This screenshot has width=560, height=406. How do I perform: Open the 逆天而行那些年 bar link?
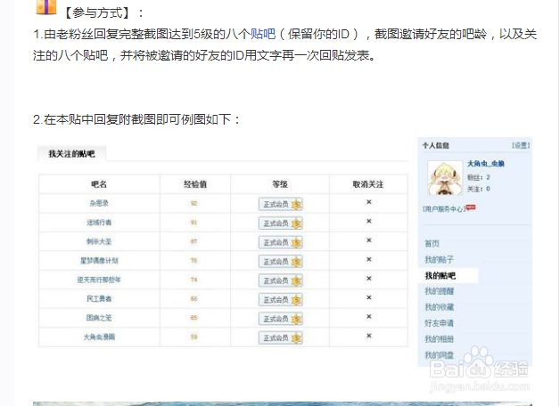pos(99,280)
